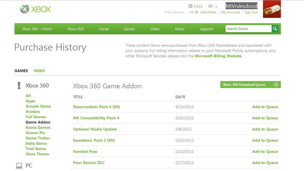
Task: Open the Microsoft Billing Website link
Action: tap(218, 56)
